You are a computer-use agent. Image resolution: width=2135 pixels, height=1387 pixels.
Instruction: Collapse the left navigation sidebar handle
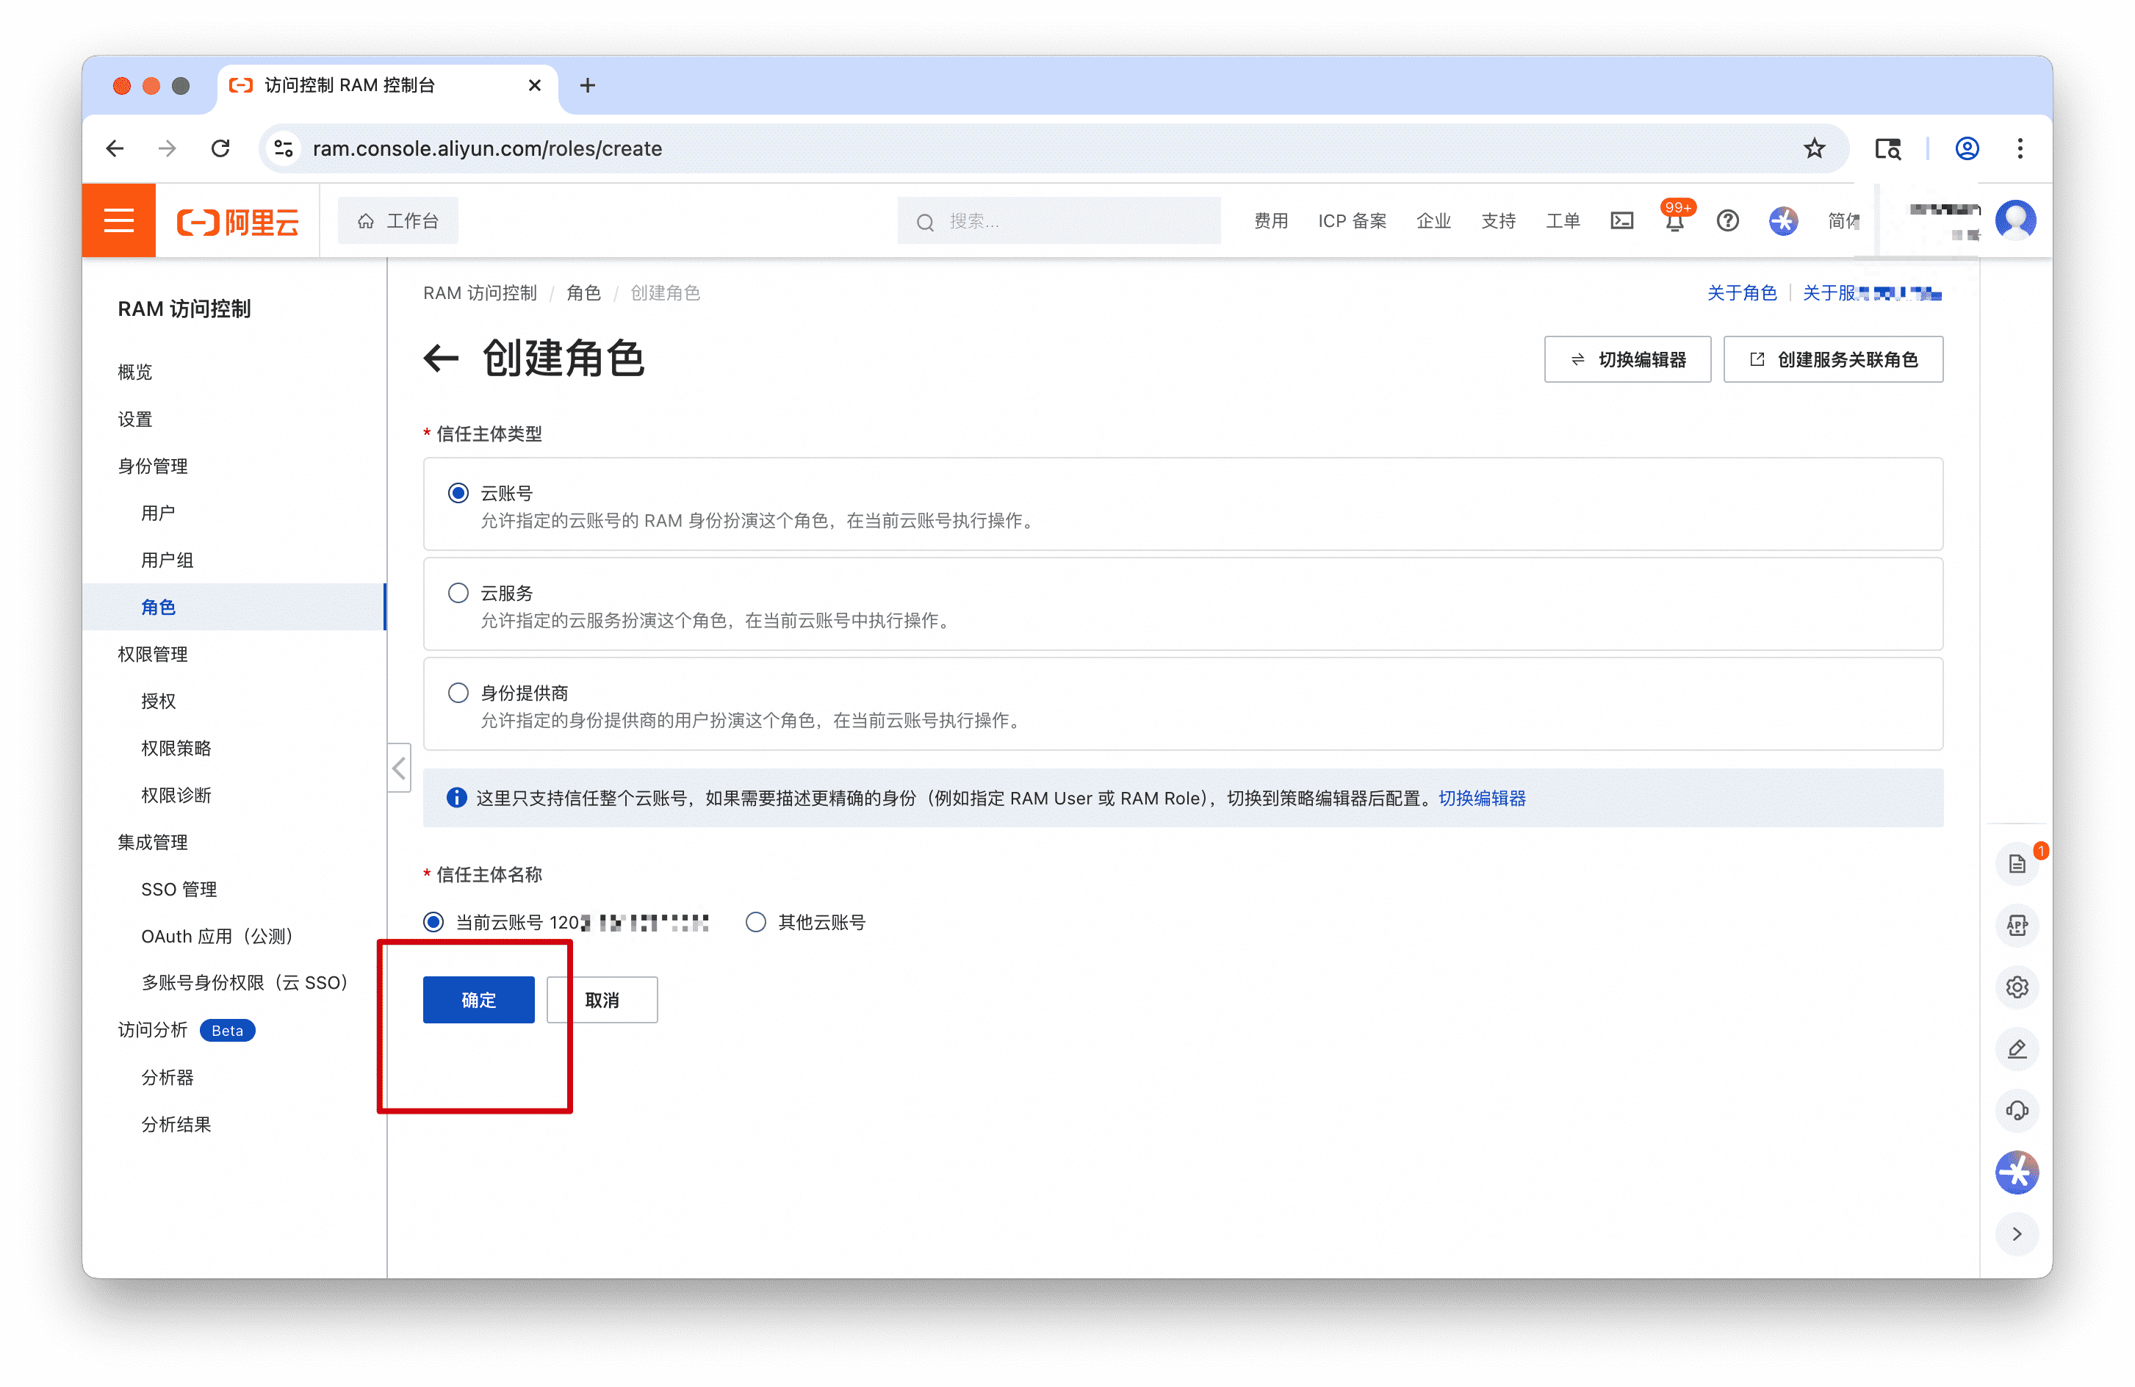pos(399,769)
